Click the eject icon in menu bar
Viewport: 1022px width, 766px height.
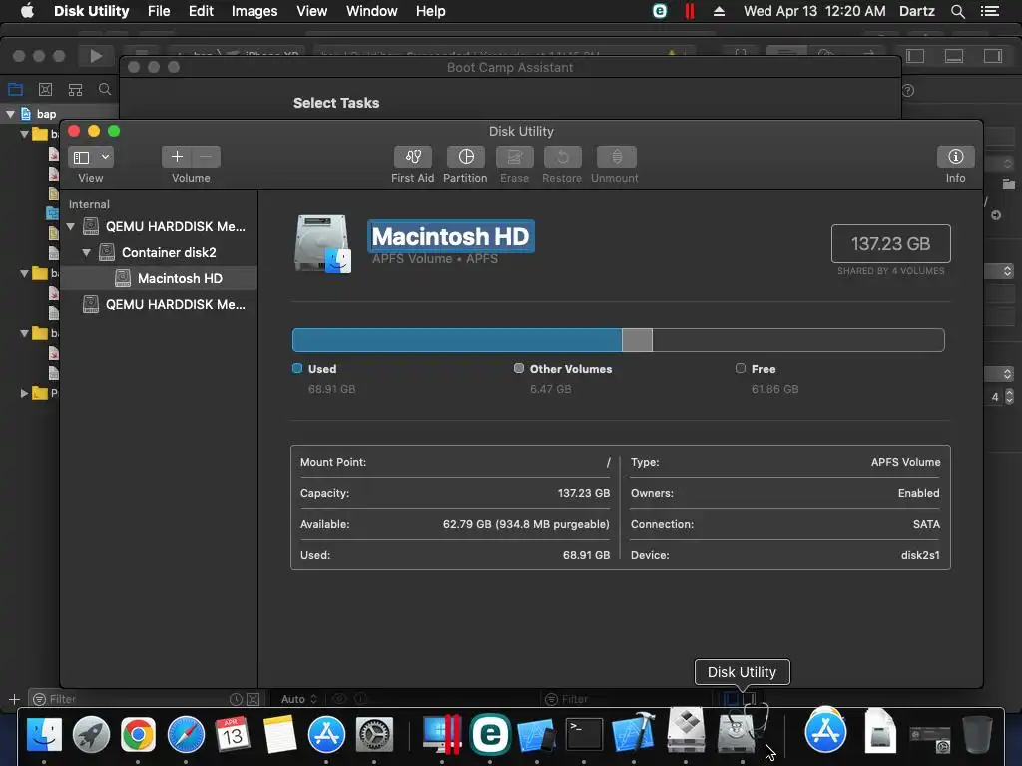[x=719, y=11]
